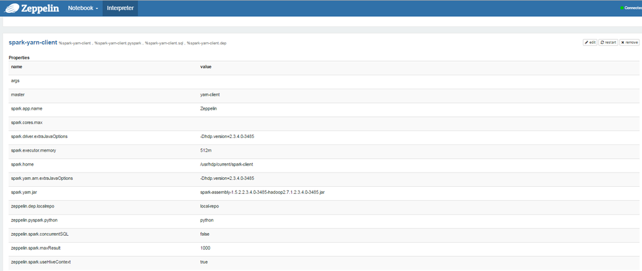Select the spark.driver.extraJavaOptions property name
The height and width of the screenshot is (271, 642).
(x=39, y=136)
